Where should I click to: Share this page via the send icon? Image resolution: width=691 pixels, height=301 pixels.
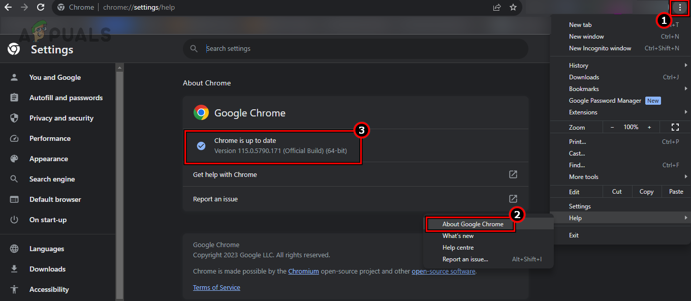[496, 7]
